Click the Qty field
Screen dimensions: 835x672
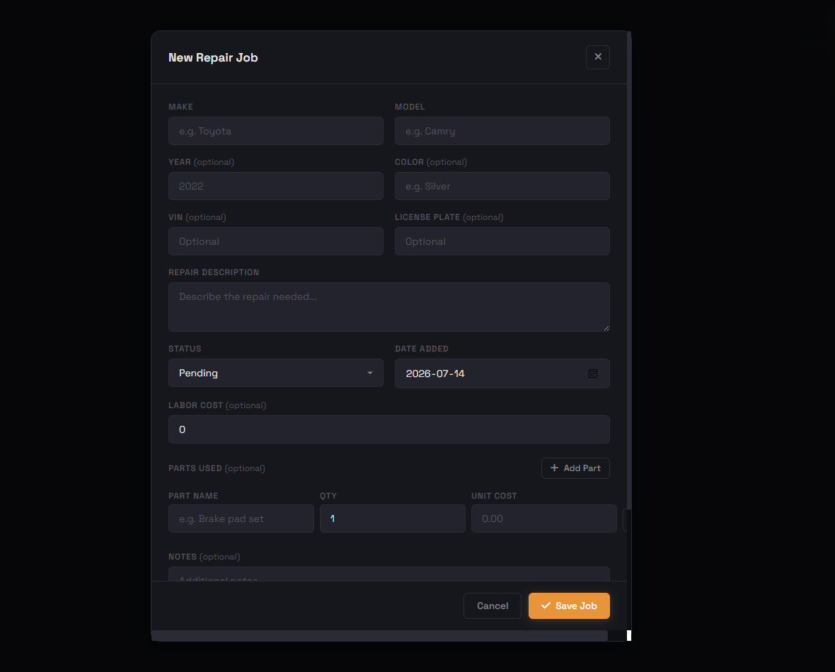[x=393, y=519]
